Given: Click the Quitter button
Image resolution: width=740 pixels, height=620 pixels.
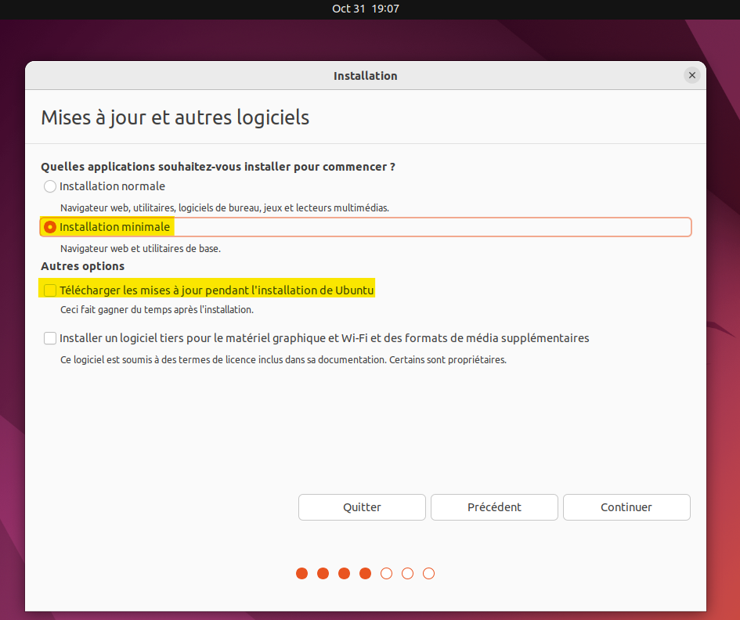Looking at the screenshot, I should point(362,507).
